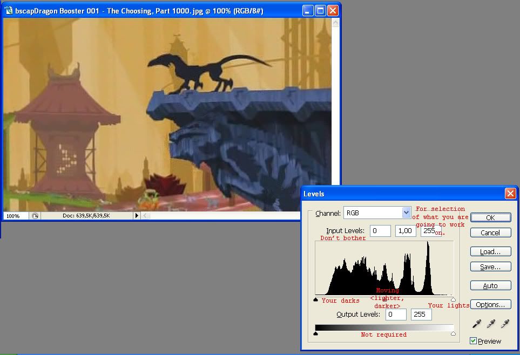Select the white point eyedropper
Viewport: 520px width, 355px height.
tap(505, 324)
